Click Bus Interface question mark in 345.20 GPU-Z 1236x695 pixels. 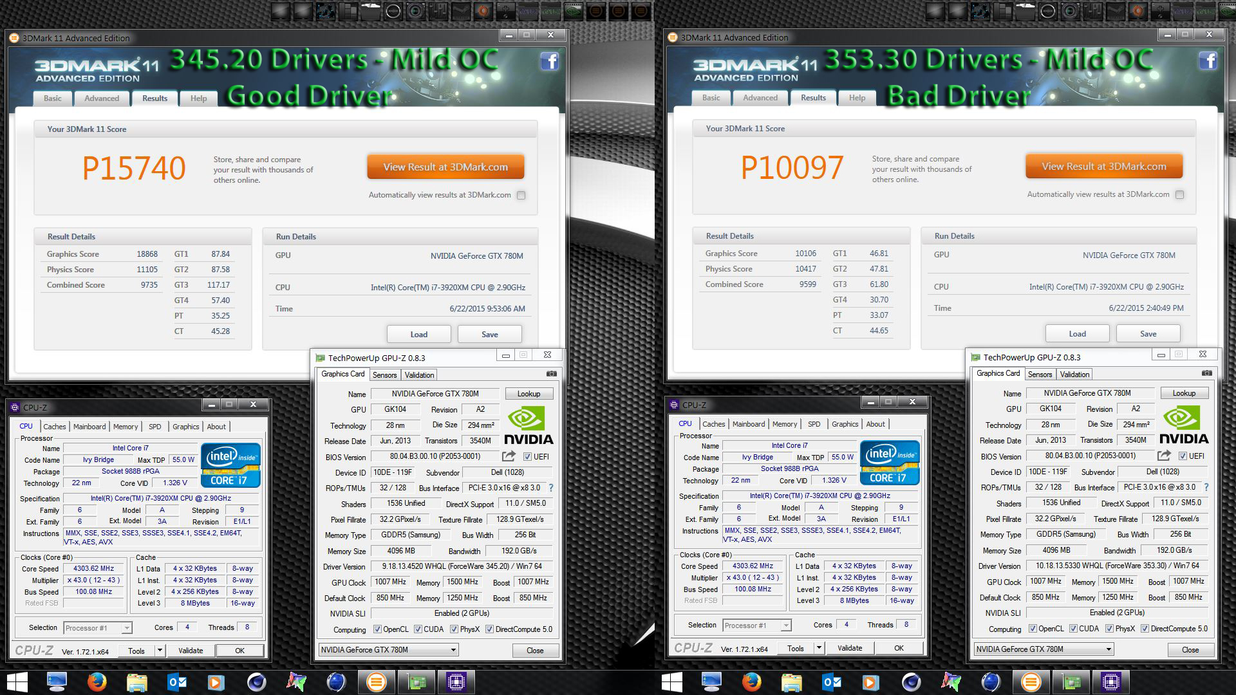(x=551, y=488)
